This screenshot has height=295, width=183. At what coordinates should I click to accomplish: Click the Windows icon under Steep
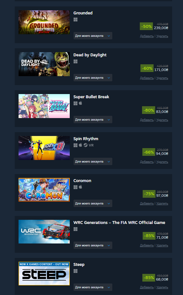point(76,271)
